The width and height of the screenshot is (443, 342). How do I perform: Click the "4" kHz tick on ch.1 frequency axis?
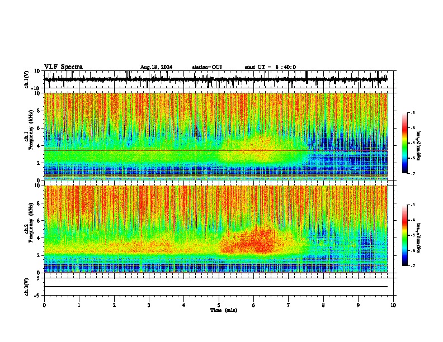(39, 146)
